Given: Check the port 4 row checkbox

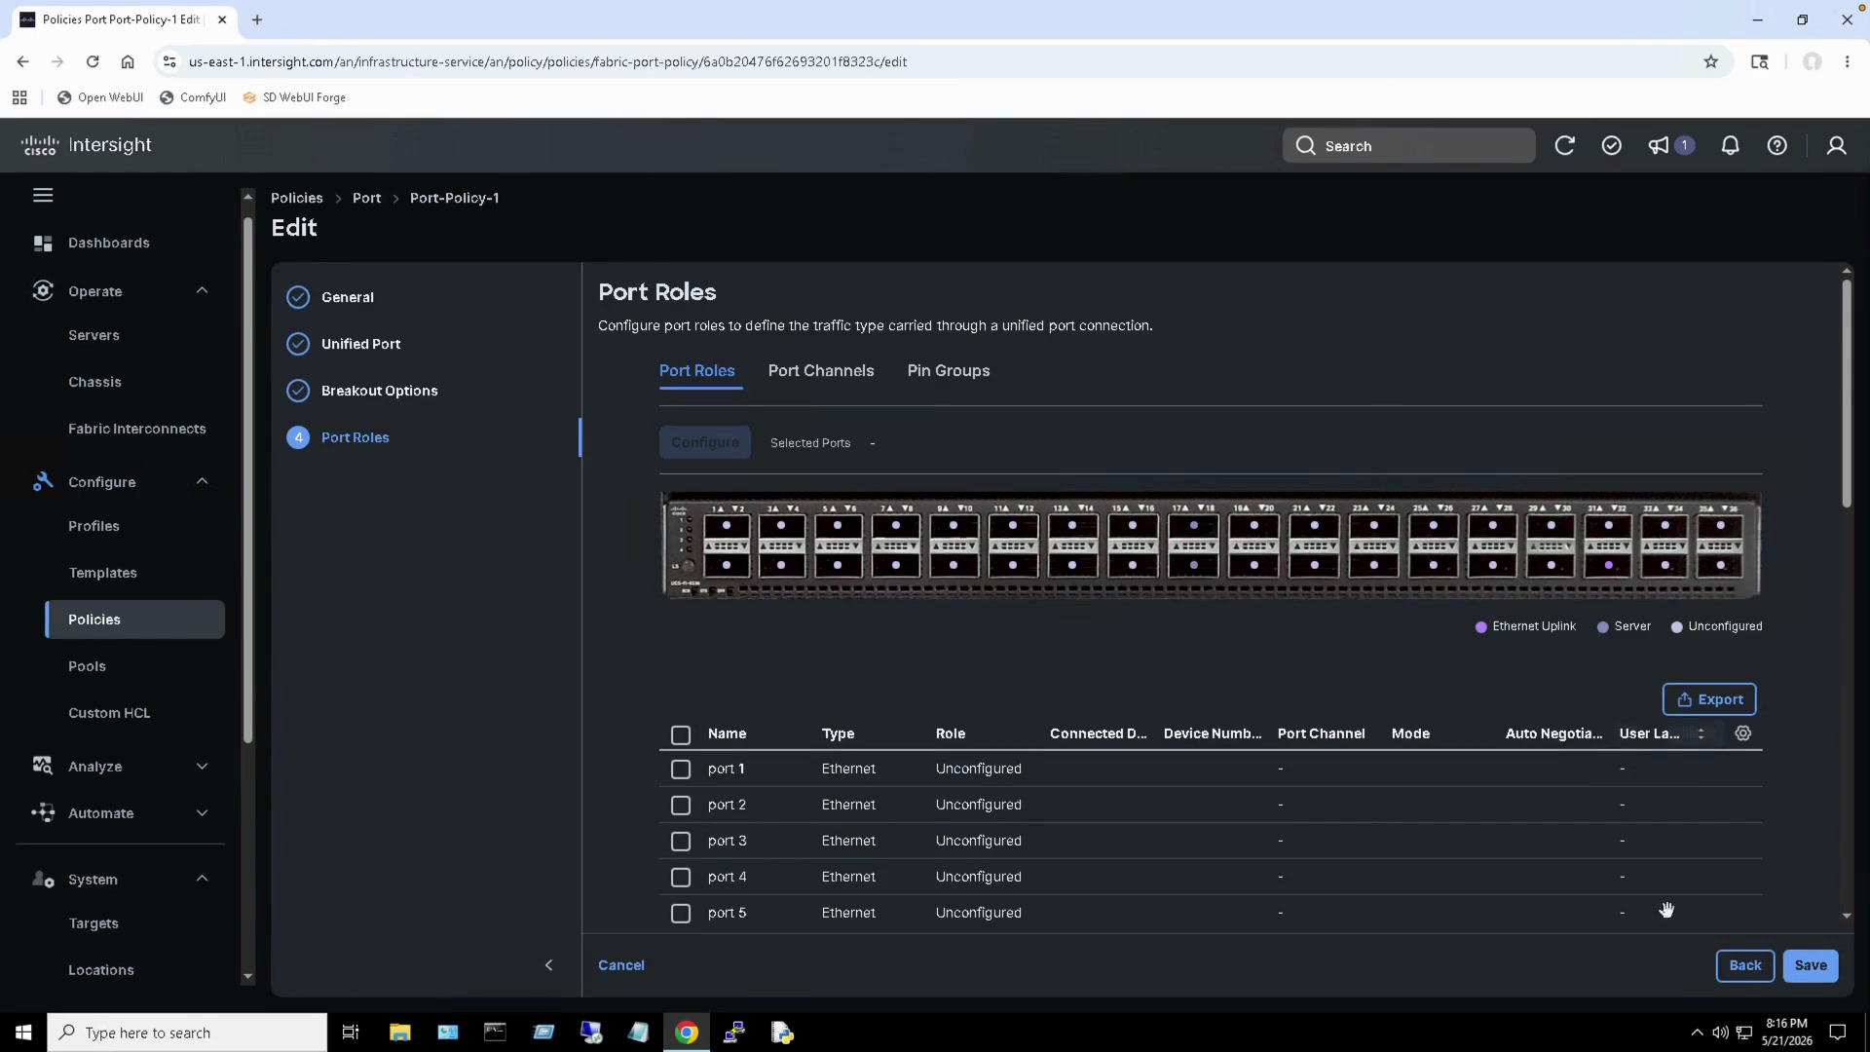Looking at the screenshot, I should pos(681,878).
